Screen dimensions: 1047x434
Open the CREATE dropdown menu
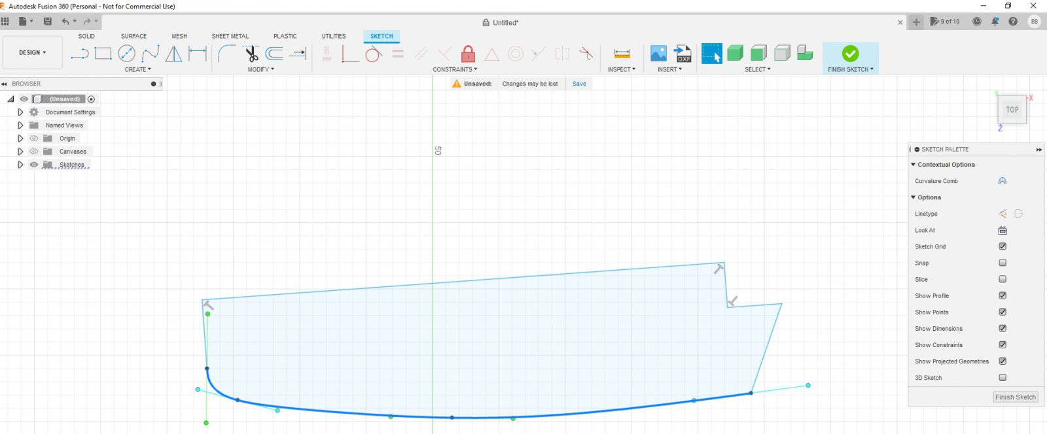coord(138,69)
